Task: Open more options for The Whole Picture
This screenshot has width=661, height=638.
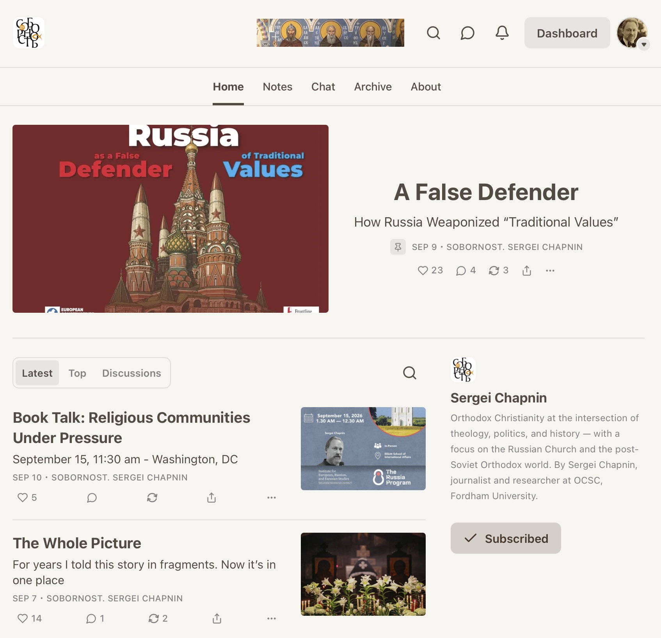Action: coord(271,619)
